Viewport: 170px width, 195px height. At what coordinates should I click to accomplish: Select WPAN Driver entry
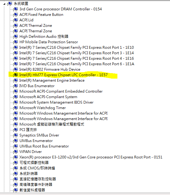[x=30, y=152]
